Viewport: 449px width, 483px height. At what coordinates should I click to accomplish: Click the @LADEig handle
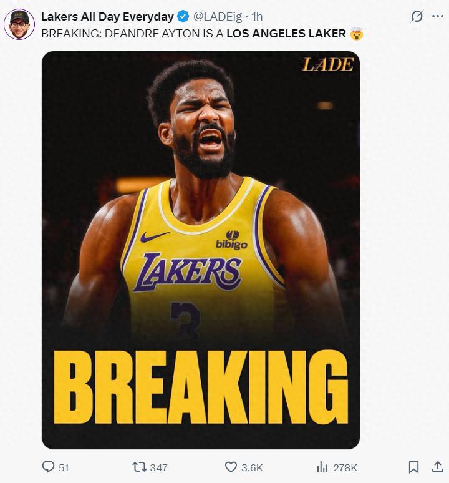[219, 17]
